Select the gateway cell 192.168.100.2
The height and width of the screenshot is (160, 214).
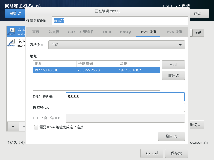pyautogui.click(x=130, y=70)
